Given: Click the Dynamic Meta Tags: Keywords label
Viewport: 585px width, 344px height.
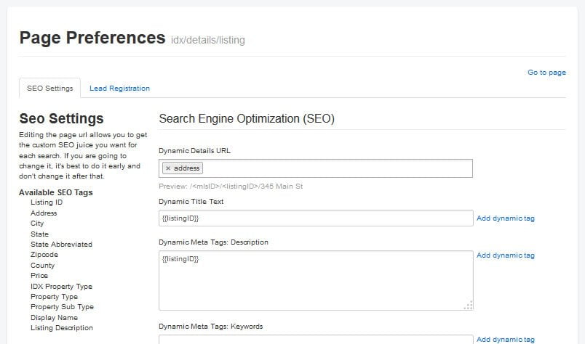Looking at the screenshot, I should point(210,326).
